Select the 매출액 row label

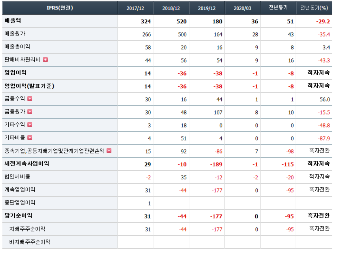13,21
